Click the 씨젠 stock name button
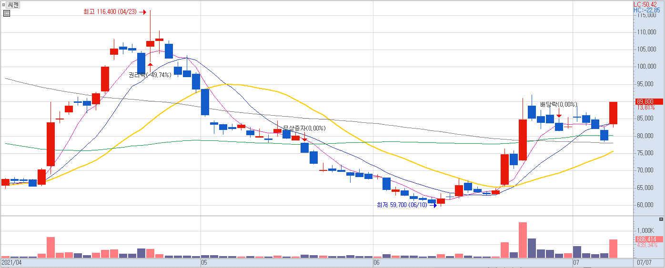The image size is (665, 268). (x=13, y=5)
